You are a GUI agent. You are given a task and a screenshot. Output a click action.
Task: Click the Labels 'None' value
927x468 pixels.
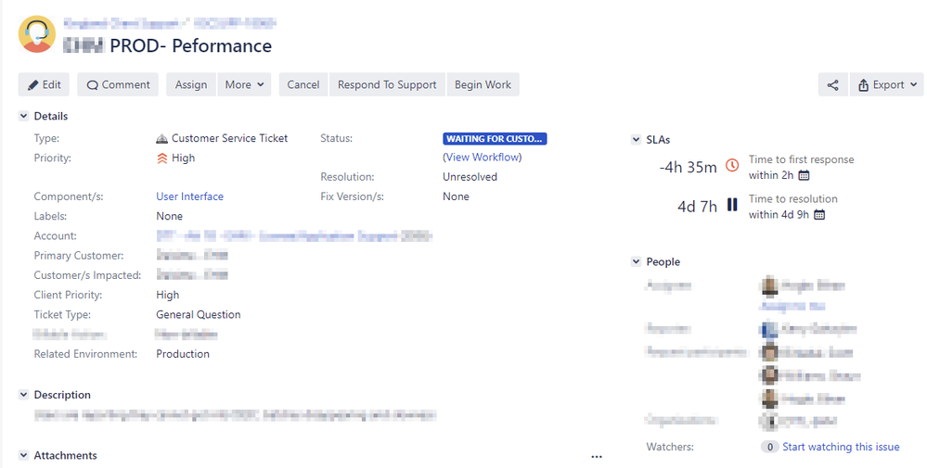coord(169,217)
